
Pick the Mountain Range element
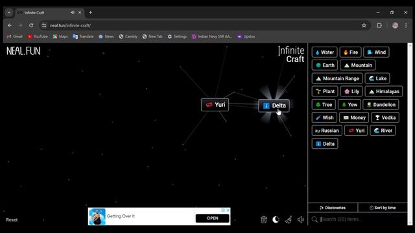pos(337,78)
